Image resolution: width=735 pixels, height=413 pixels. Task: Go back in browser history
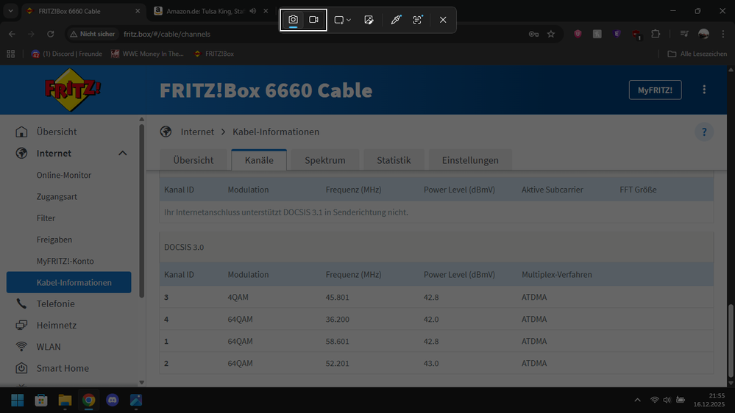[12, 34]
